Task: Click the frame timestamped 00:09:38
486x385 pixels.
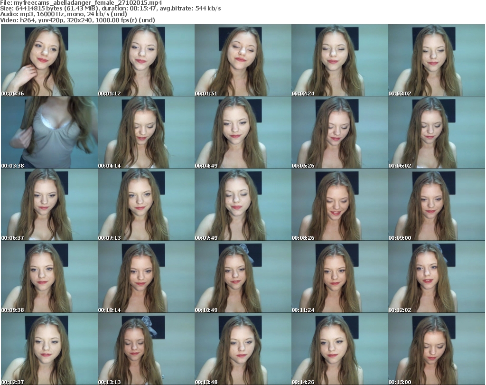Action: (49, 277)
